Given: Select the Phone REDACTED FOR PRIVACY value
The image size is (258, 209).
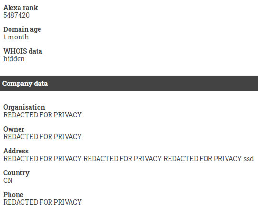Looking at the screenshot, I should click(x=42, y=202).
